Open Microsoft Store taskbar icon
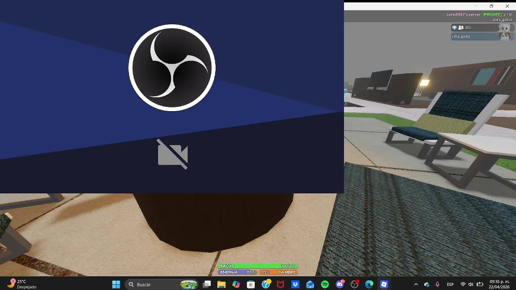This screenshot has width=516, height=290. click(x=251, y=284)
